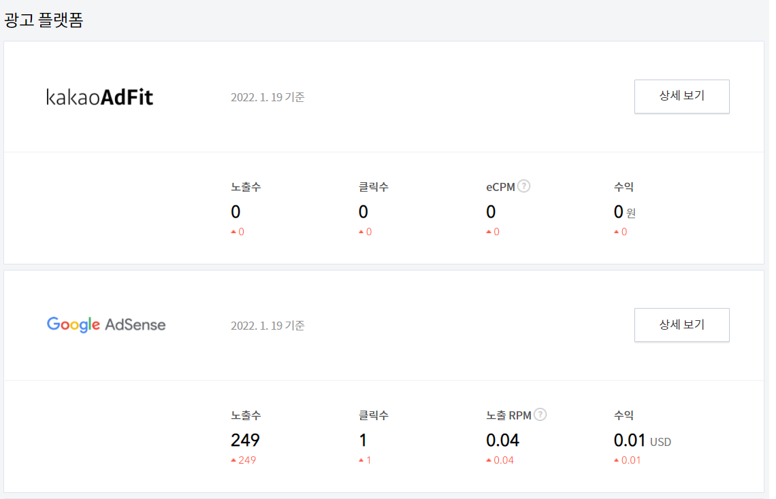
Task: Click the AdFit 클릭수 label
Action: click(373, 187)
